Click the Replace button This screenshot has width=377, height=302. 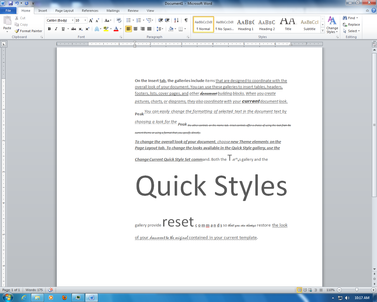(351, 24)
